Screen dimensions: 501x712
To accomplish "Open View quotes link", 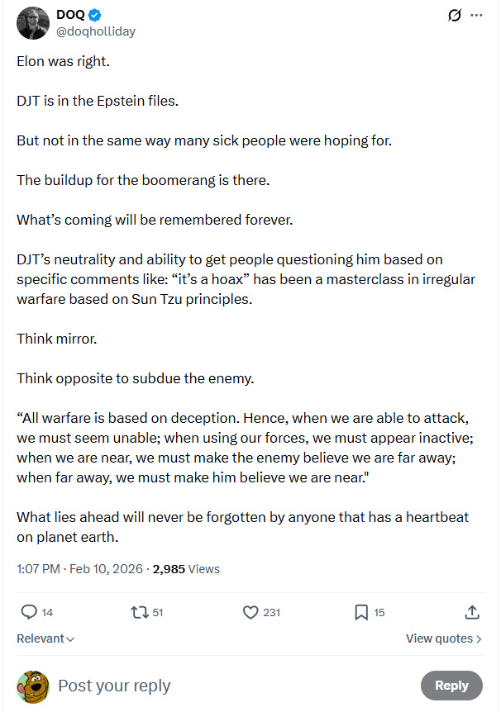I will 443,638.
